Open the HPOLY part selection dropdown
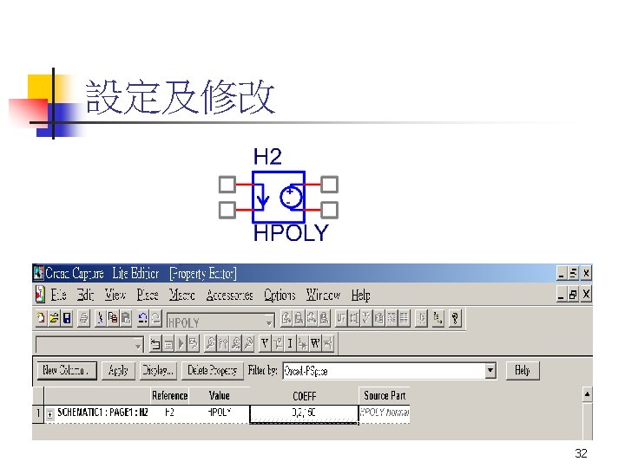The width and height of the screenshot is (625, 468). (x=269, y=322)
